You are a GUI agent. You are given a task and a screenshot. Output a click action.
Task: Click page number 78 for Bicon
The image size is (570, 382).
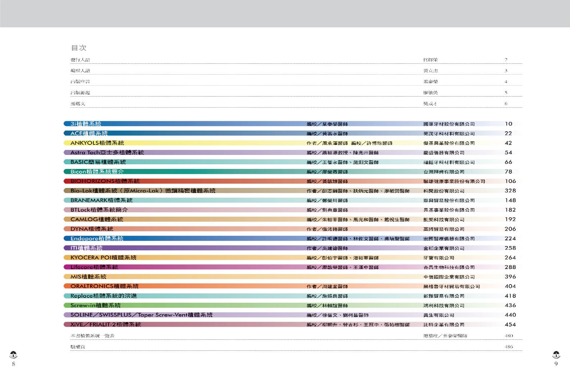[508, 171]
